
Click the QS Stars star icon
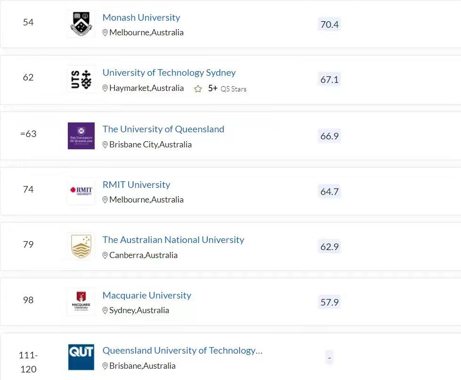pos(198,89)
